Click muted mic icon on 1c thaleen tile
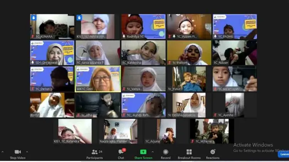This screenshot has height=162, width=289. coord(170,63)
